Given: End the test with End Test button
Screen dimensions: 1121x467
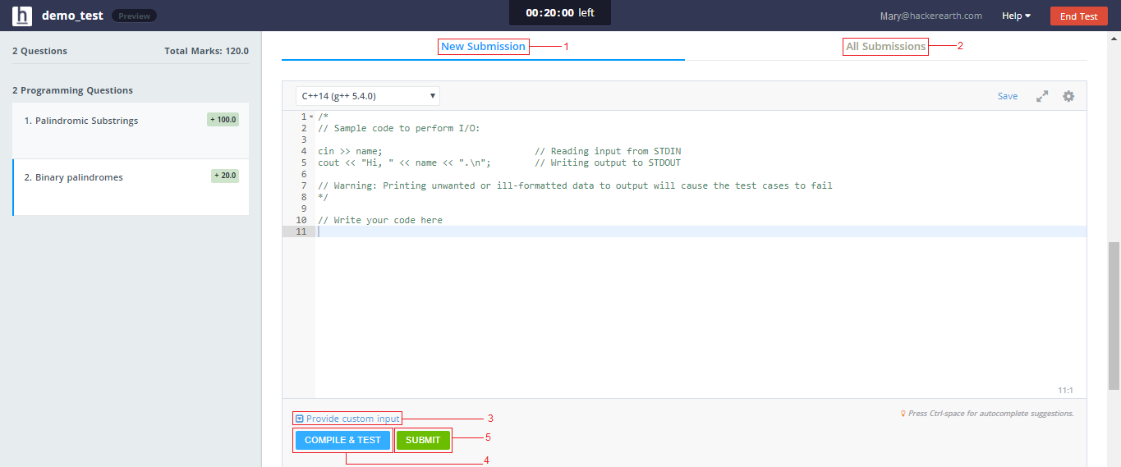Looking at the screenshot, I should pyautogui.click(x=1078, y=16).
